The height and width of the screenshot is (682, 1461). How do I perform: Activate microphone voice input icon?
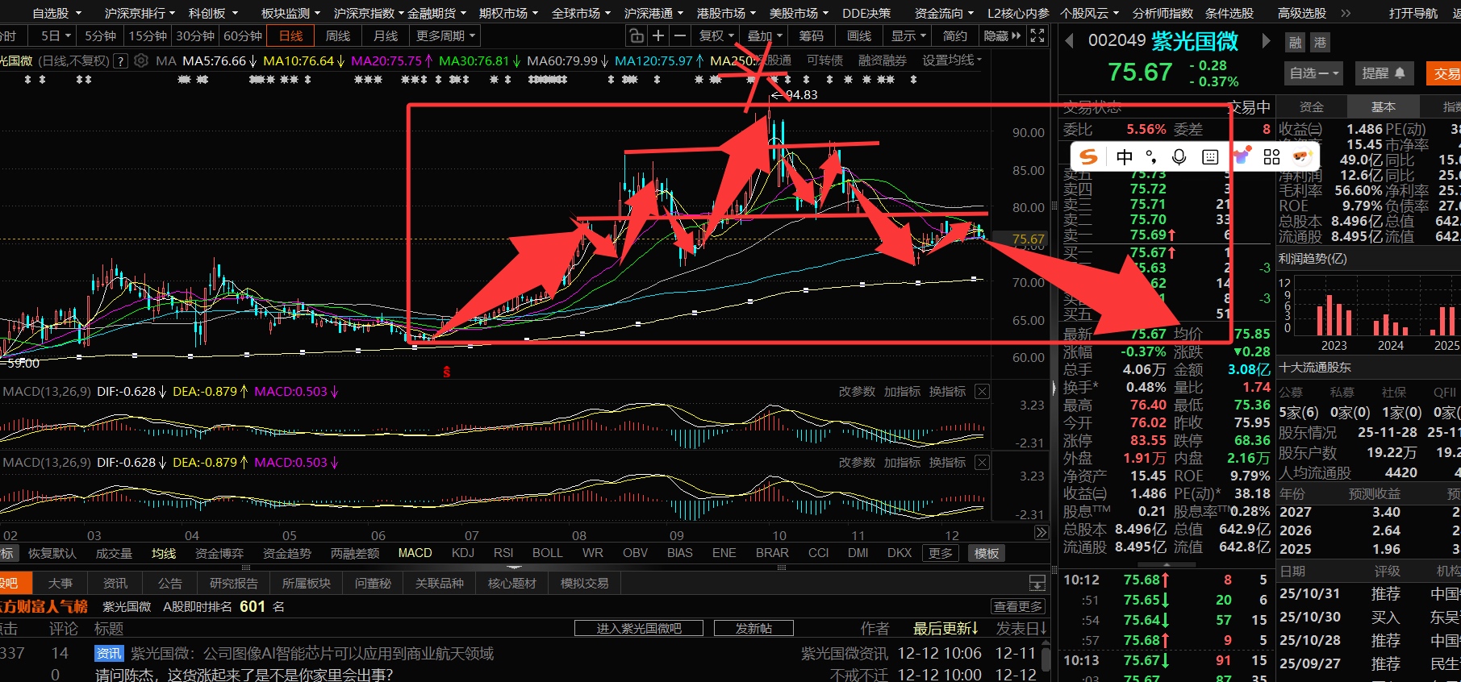1179,156
